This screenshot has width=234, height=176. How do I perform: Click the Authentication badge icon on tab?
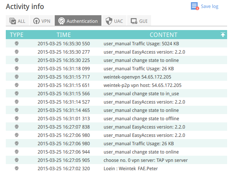(x=62, y=21)
